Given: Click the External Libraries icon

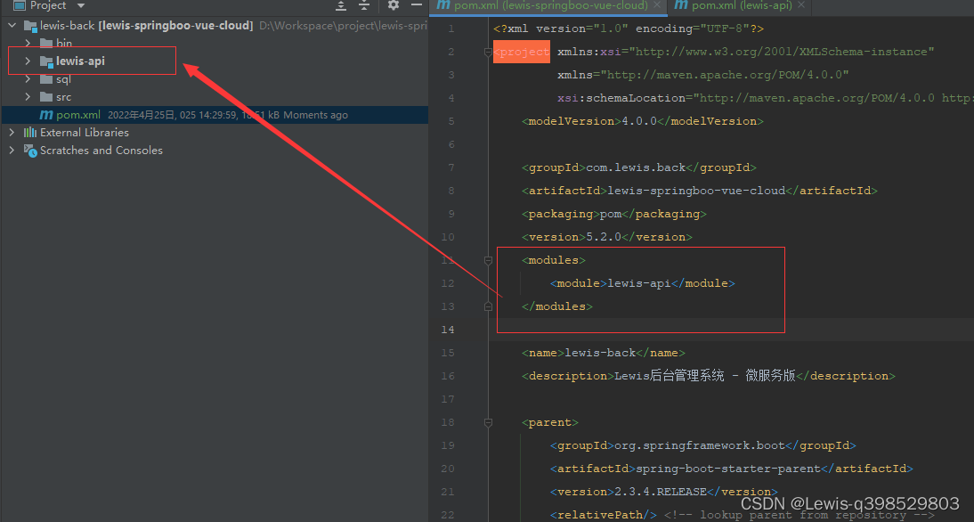Looking at the screenshot, I should [x=29, y=133].
